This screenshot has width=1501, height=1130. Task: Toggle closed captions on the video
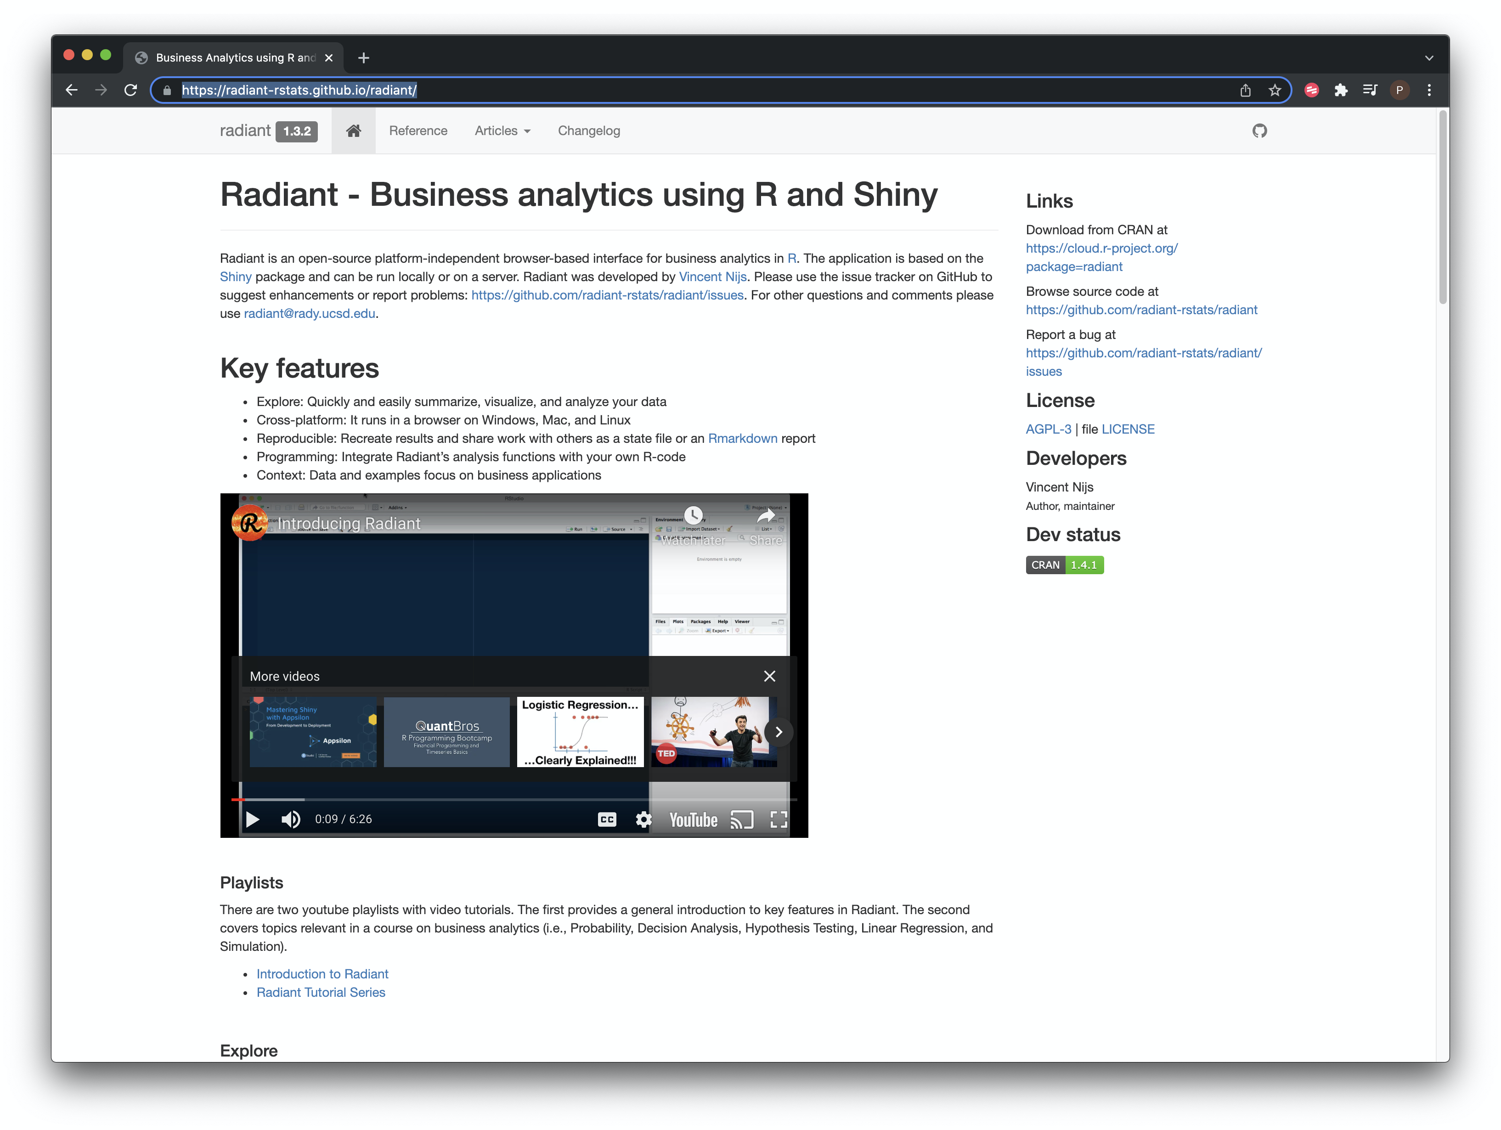click(x=607, y=819)
